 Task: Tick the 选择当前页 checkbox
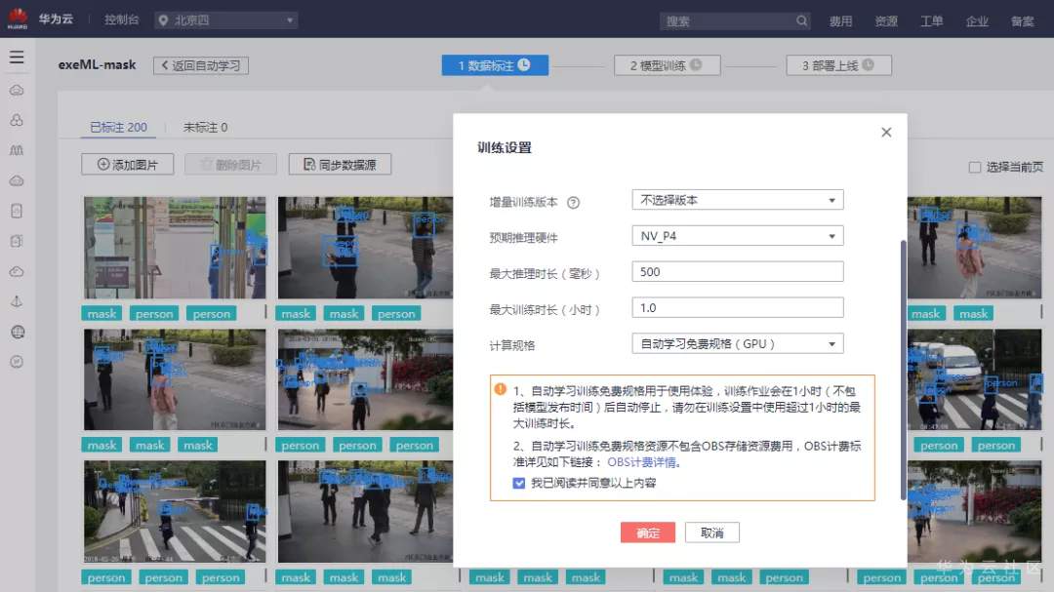tap(974, 167)
